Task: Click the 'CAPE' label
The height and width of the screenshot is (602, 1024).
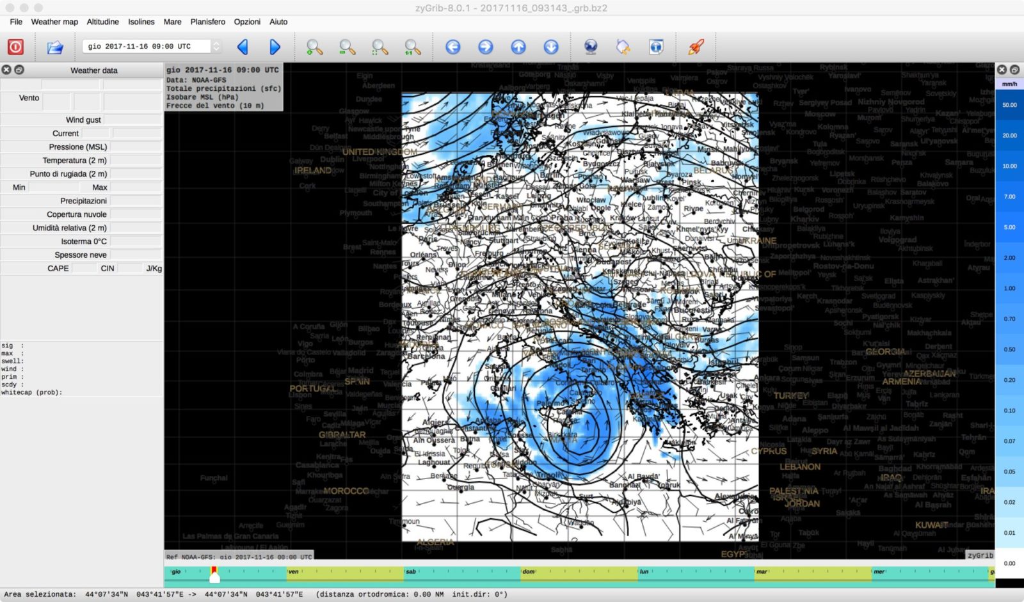Action: [58, 268]
